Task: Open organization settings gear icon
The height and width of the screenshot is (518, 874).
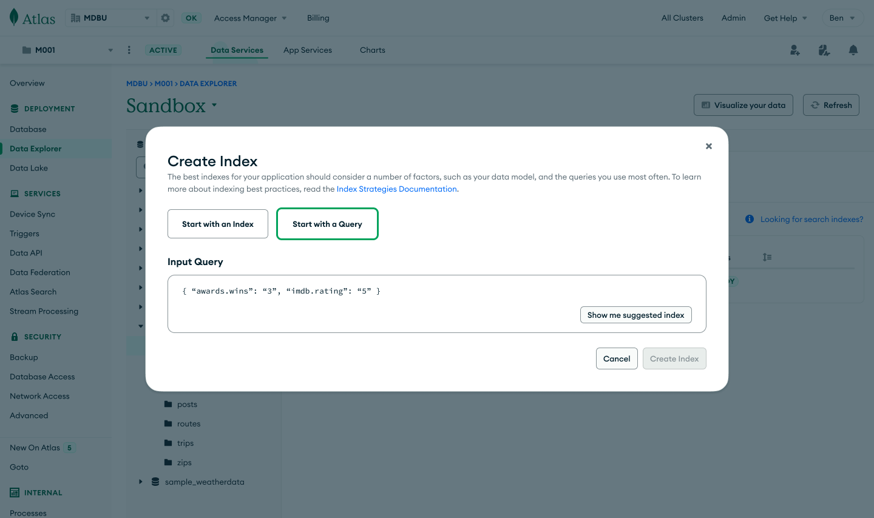Action: point(165,18)
